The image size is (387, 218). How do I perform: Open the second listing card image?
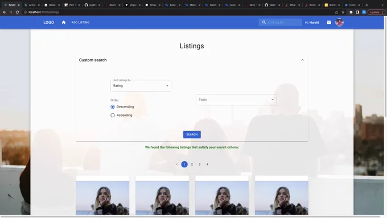tap(162, 198)
